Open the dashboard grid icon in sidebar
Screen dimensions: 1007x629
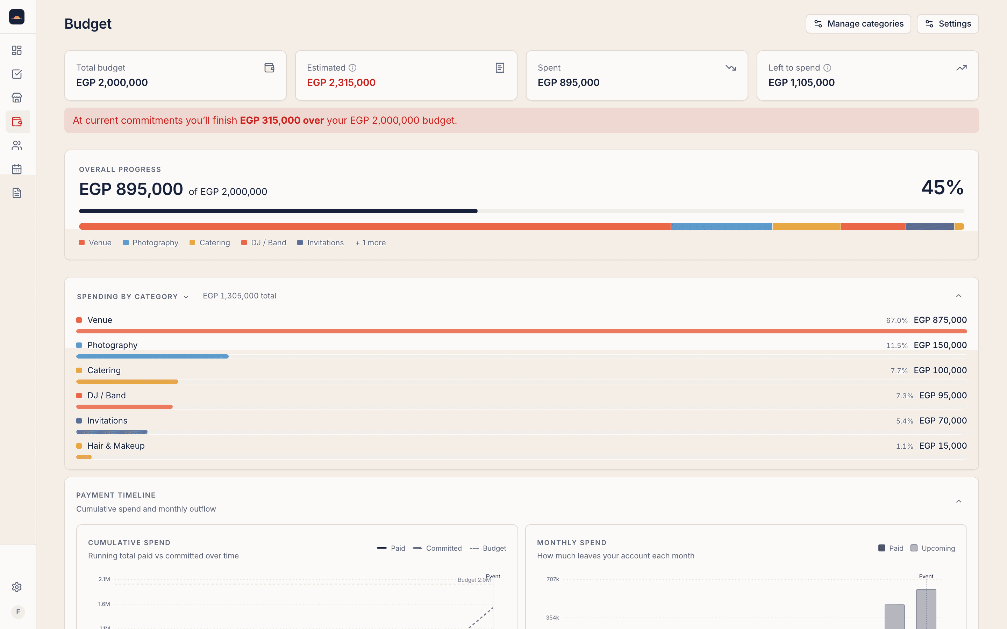click(17, 50)
